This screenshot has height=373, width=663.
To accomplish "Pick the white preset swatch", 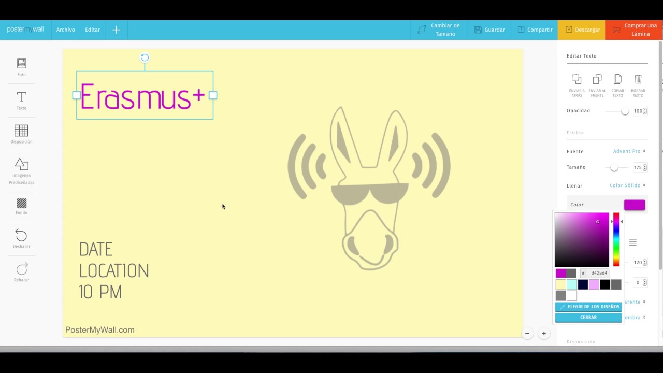I will pyautogui.click(x=572, y=296).
